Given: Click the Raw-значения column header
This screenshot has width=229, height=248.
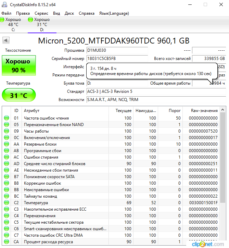Looking at the screenshot, I should pyautogui.click(x=204, y=111).
